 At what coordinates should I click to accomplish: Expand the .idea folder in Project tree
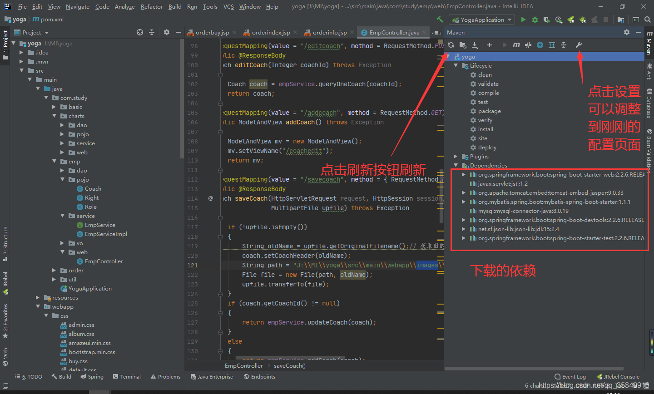click(21, 53)
